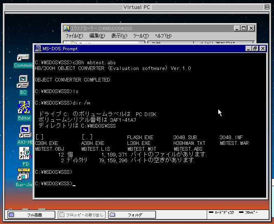The width and height of the screenshot is (274, 224).
Task: Click 3048.SUB in the directory listing
Action: tap(185, 138)
